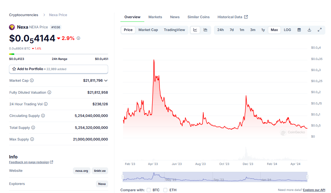Click the 24h Range progress bar
The width and height of the screenshot is (331, 193).
[59, 54]
